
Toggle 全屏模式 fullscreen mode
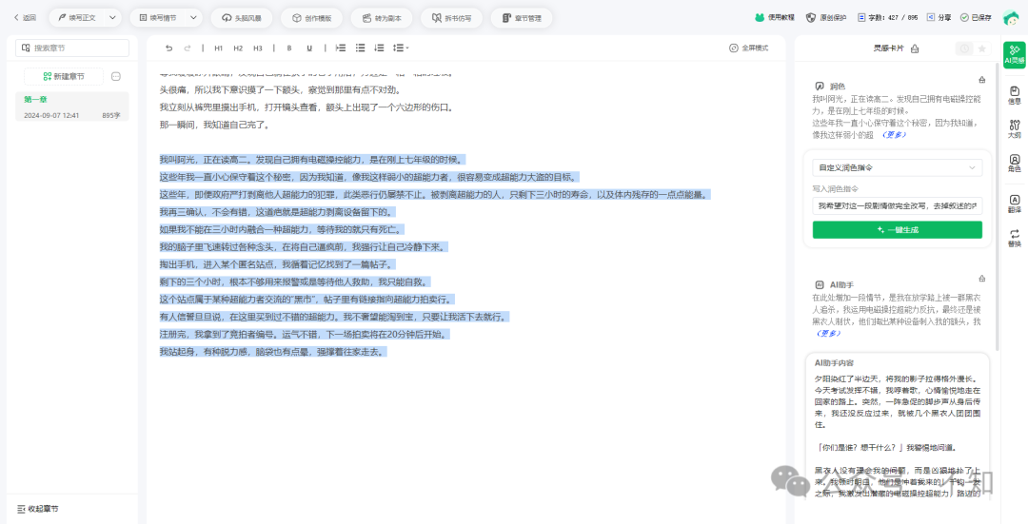(x=748, y=48)
